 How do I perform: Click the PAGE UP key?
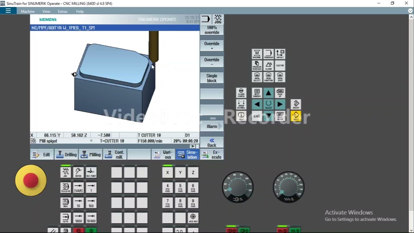click(280, 93)
